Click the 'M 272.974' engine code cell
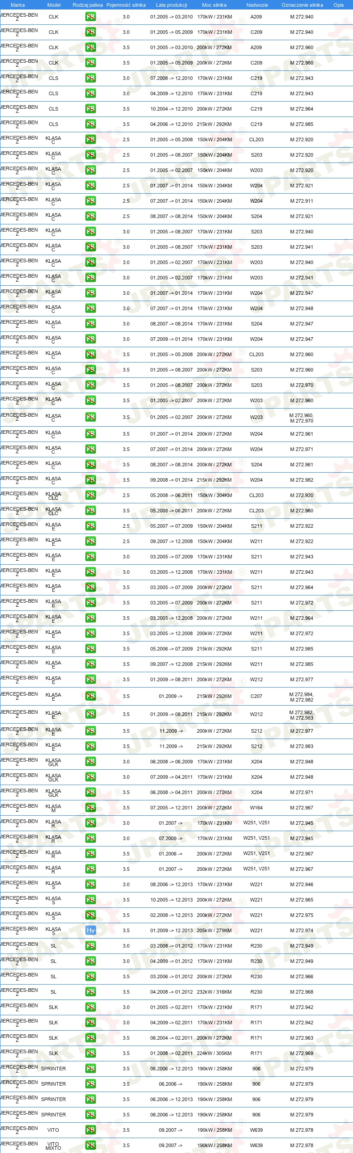Screen dimensions: 353x1153 [302, 930]
